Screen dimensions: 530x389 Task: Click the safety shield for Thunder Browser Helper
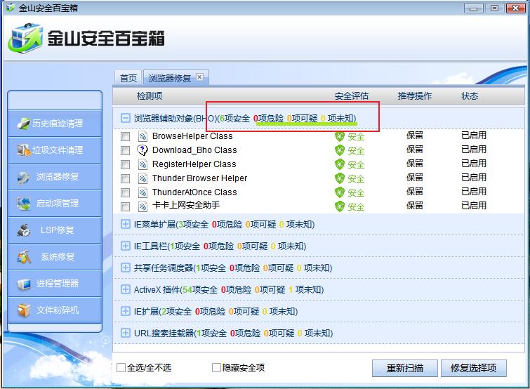point(339,178)
